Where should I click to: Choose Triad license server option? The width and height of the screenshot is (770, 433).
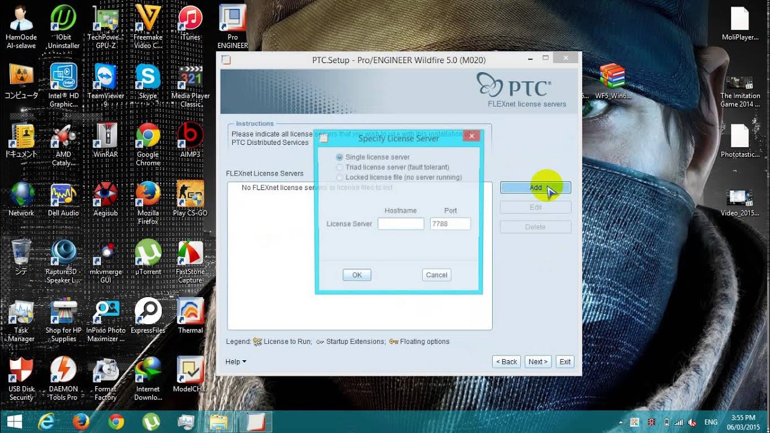point(340,167)
